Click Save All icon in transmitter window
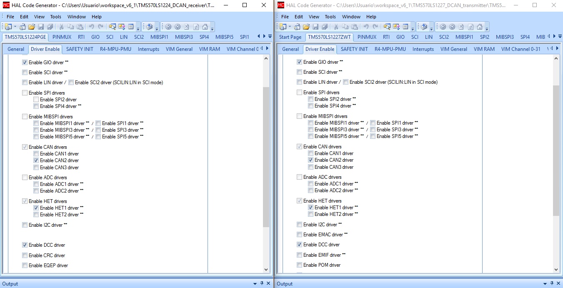The height and width of the screenshot is (288, 563). pyautogui.click(x=325, y=27)
